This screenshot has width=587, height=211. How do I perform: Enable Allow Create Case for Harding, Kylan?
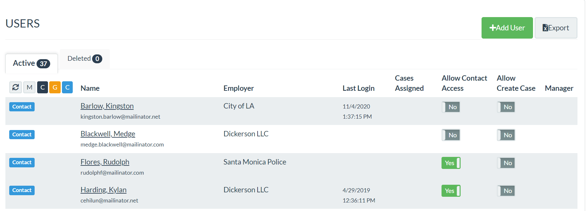click(x=506, y=191)
